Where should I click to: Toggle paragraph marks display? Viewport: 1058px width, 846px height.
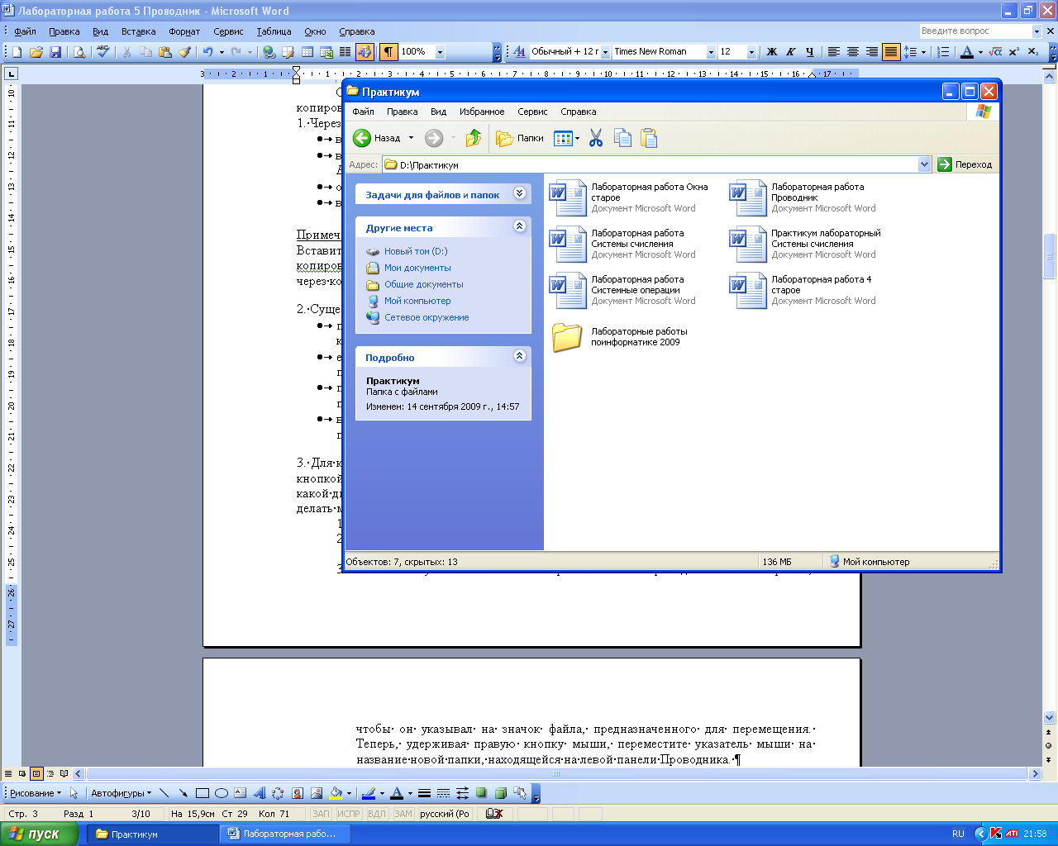coord(388,52)
